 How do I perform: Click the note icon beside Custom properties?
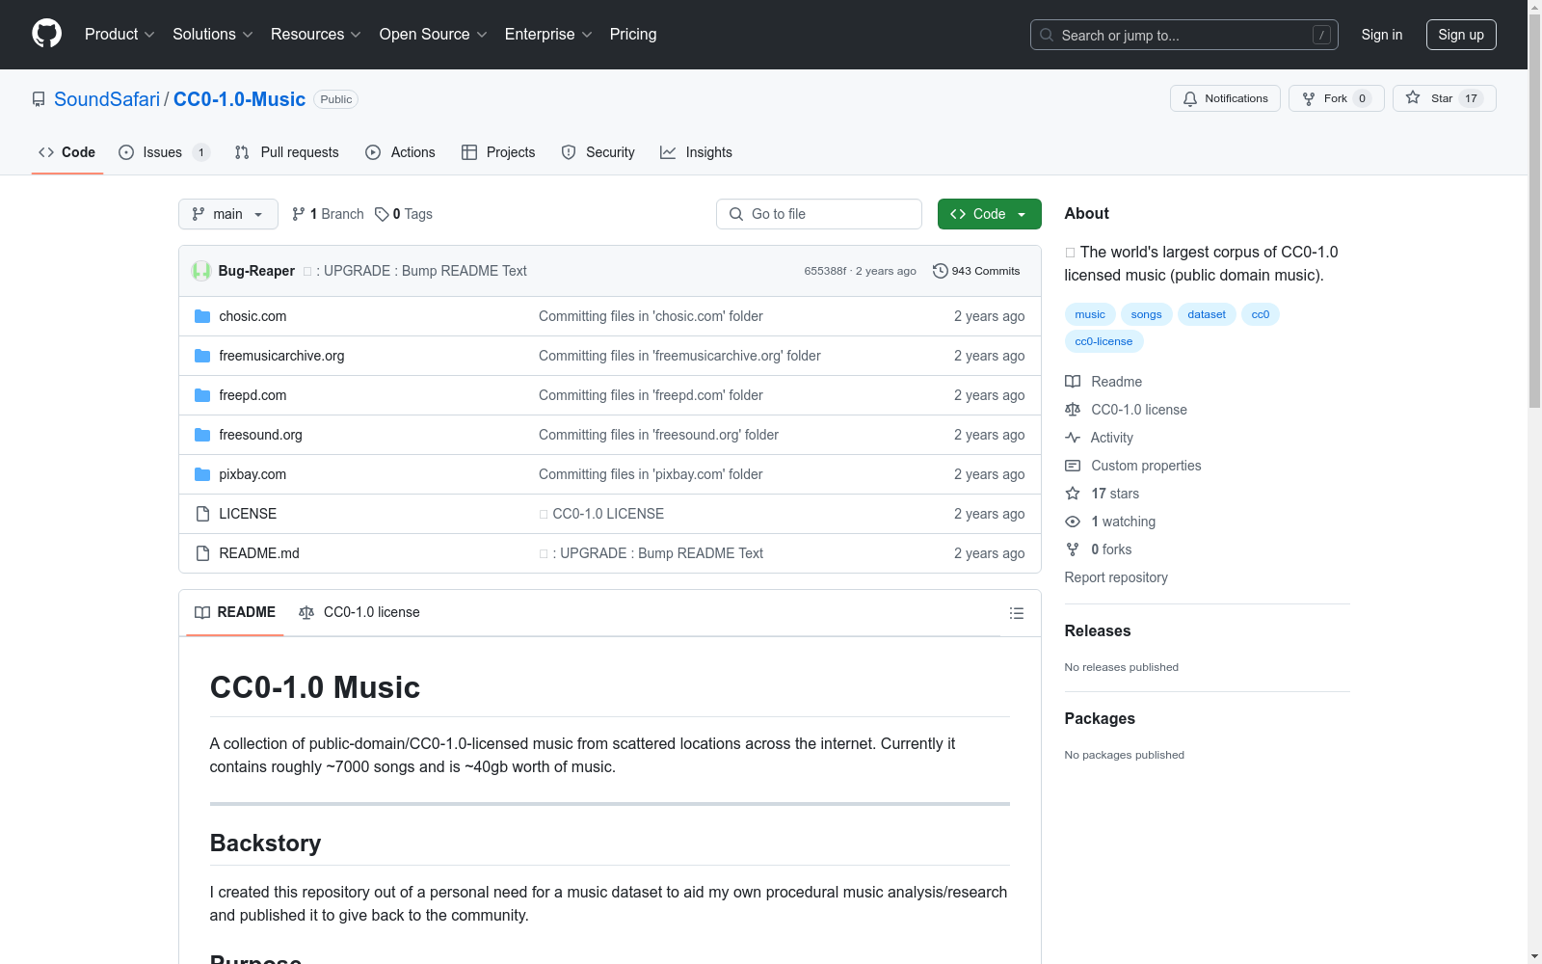1073,466
